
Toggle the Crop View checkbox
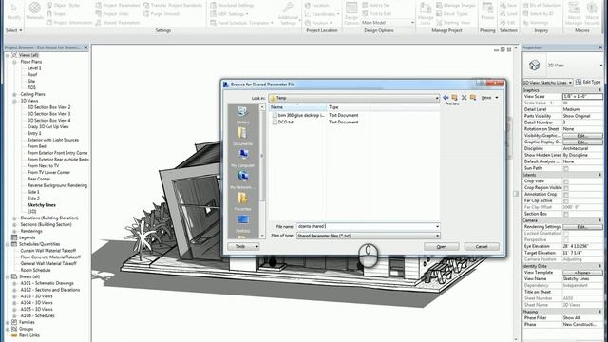pos(566,181)
